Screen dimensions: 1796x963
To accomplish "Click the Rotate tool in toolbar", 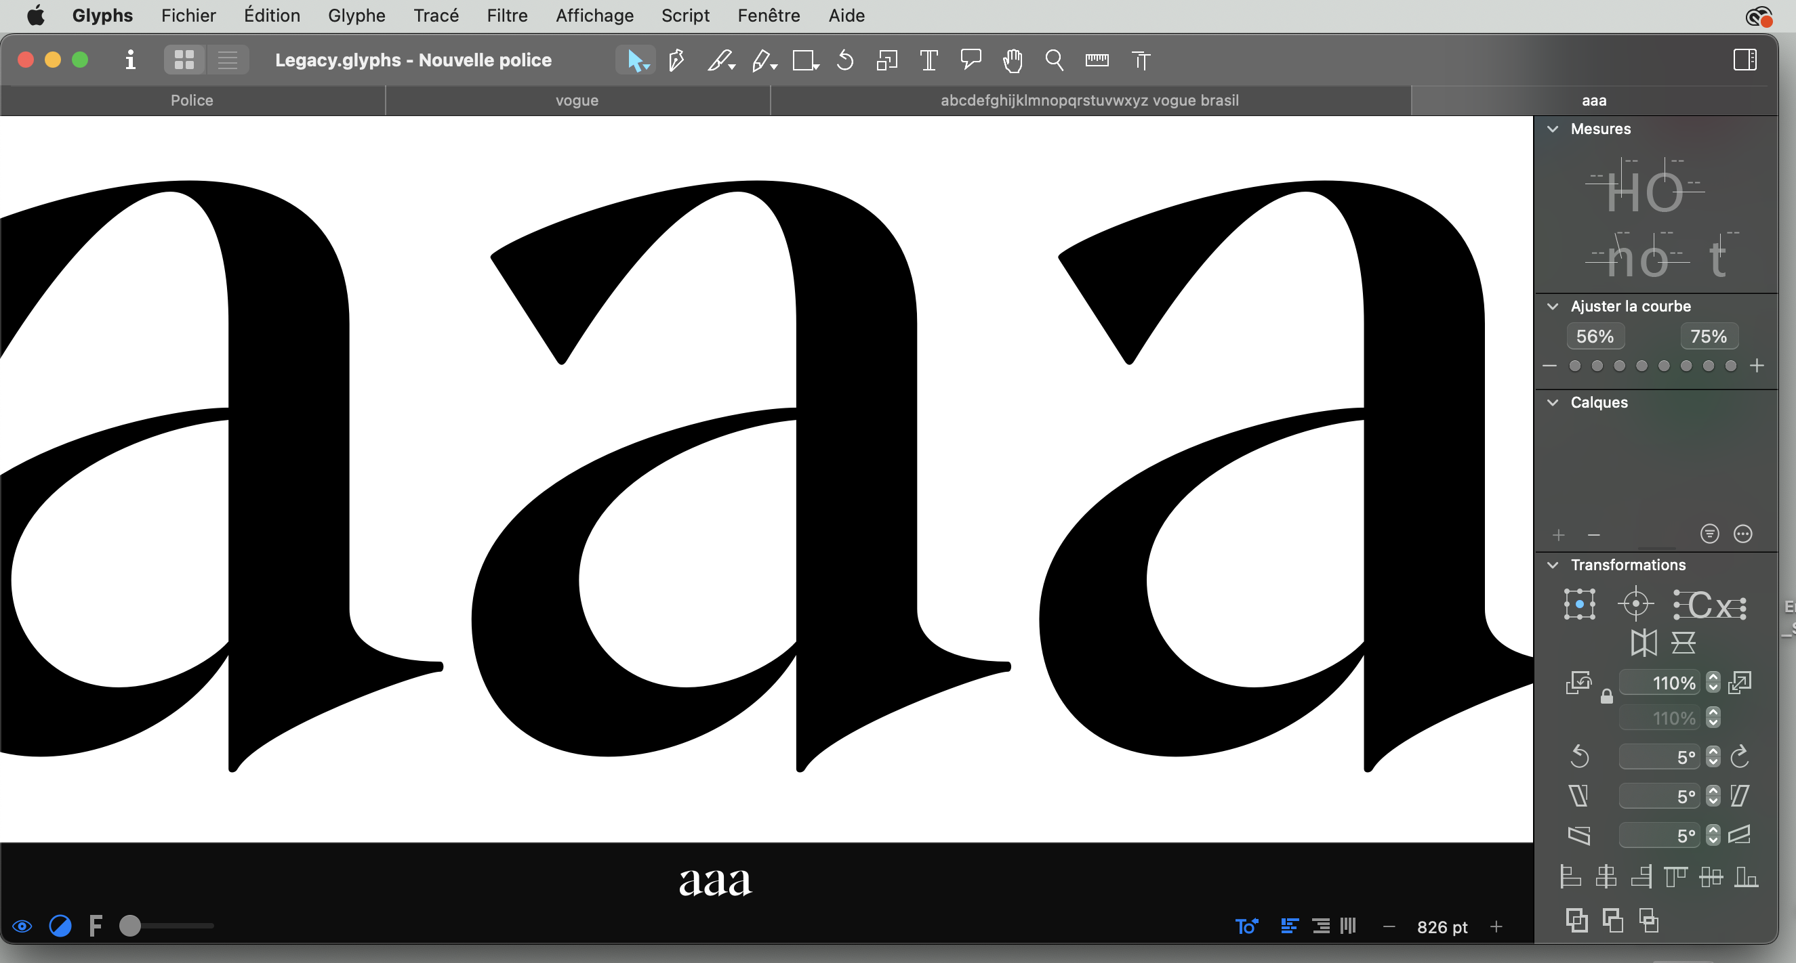I will click(x=845, y=61).
